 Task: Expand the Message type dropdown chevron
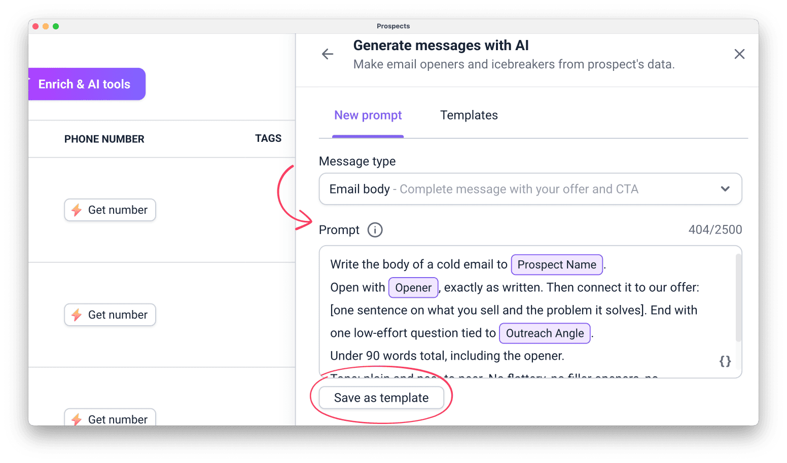coord(725,189)
